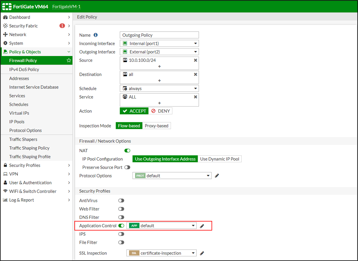Open the Name field info tooltip icon
Image resolution: width=358 pixels, height=261 pixels.
tap(95, 35)
